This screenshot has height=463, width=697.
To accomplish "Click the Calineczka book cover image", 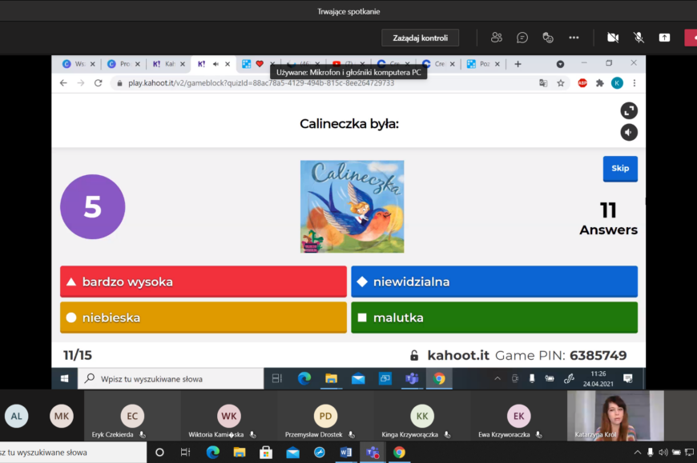I will 352,206.
